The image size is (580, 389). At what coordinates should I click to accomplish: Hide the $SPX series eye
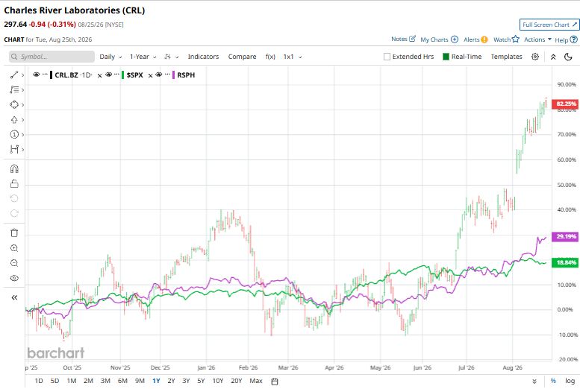(x=108, y=75)
